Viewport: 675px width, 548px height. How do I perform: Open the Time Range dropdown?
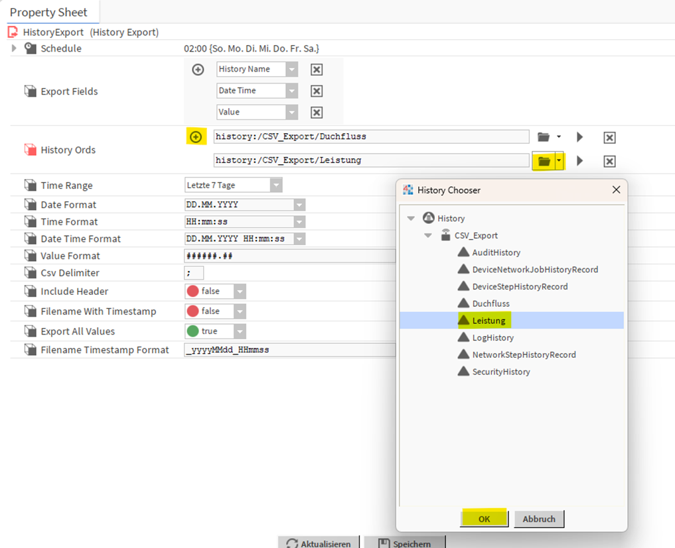(276, 186)
